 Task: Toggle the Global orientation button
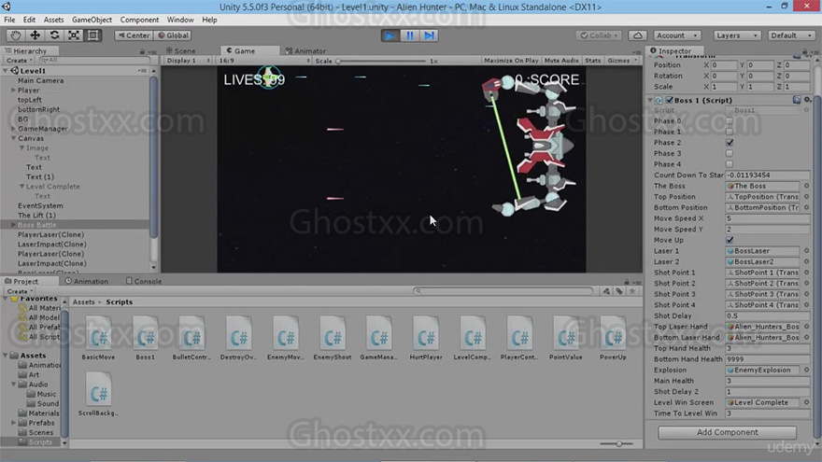click(x=173, y=35)
